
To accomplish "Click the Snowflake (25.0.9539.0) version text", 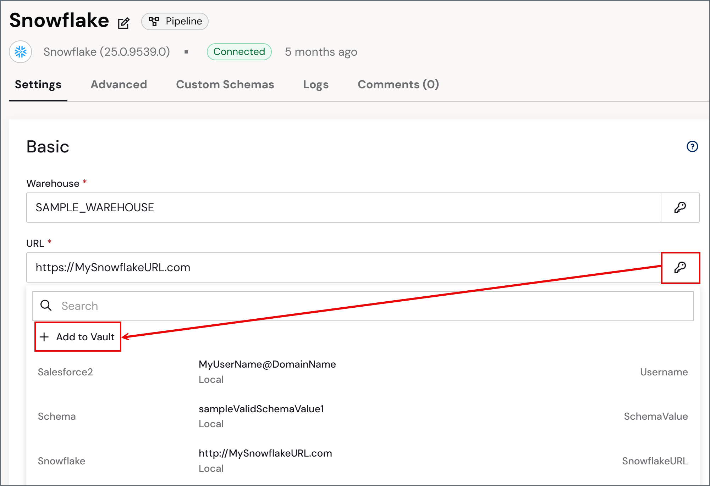I will pyautogui.click(x=106, y=52).
